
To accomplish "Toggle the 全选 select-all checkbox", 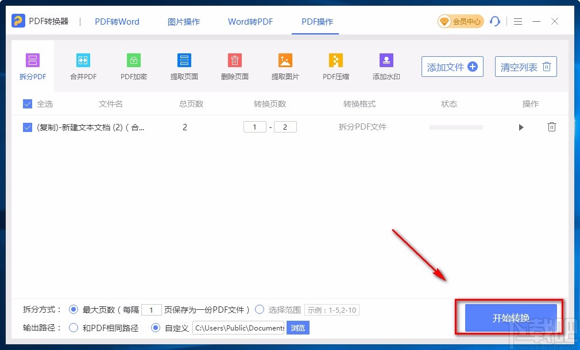I will click(27, 104).
